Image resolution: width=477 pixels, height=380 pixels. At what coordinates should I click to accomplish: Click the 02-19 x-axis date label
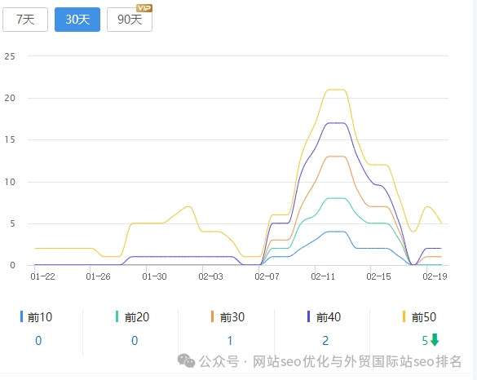pos(435,276)
